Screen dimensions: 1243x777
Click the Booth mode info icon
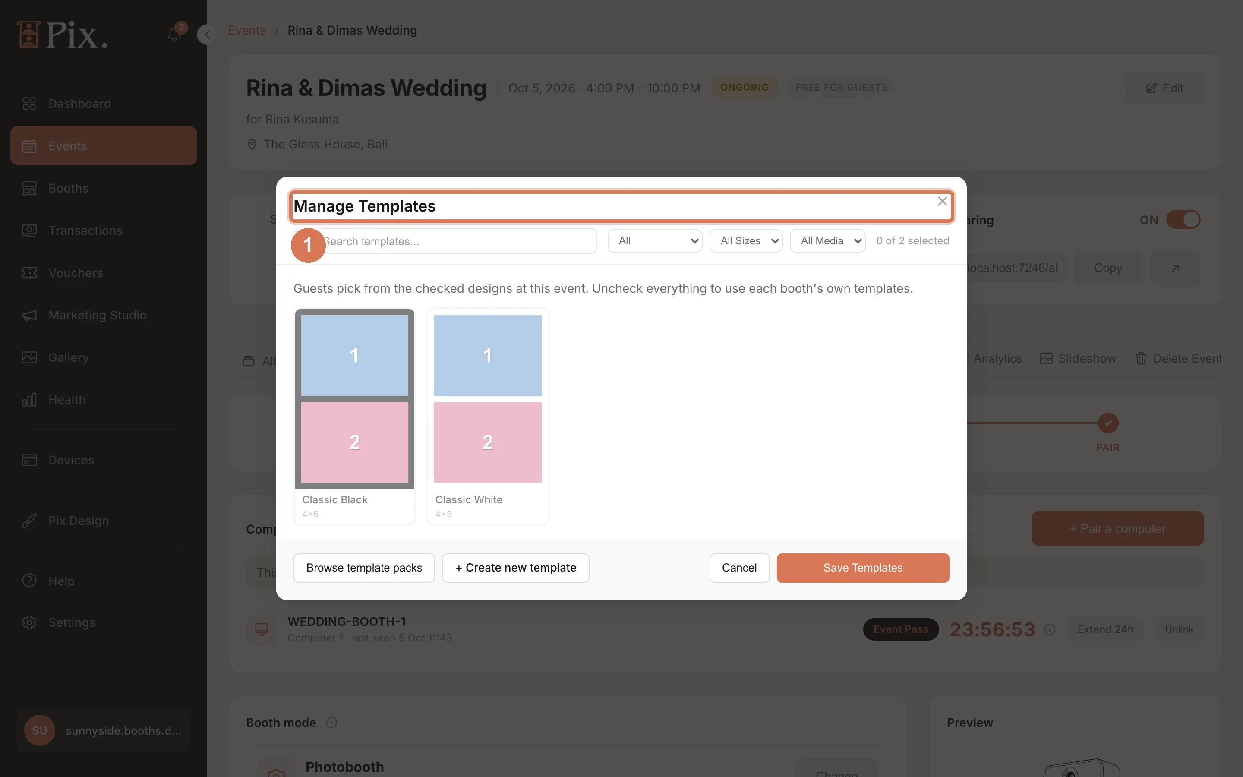pos(331,723)
